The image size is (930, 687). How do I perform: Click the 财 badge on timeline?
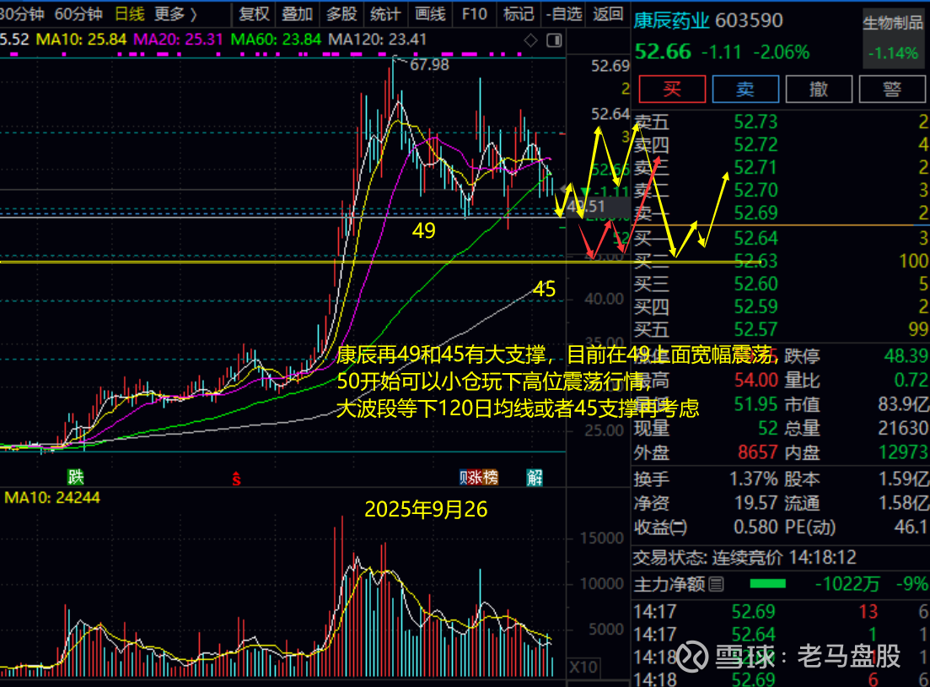pos(463,478)
